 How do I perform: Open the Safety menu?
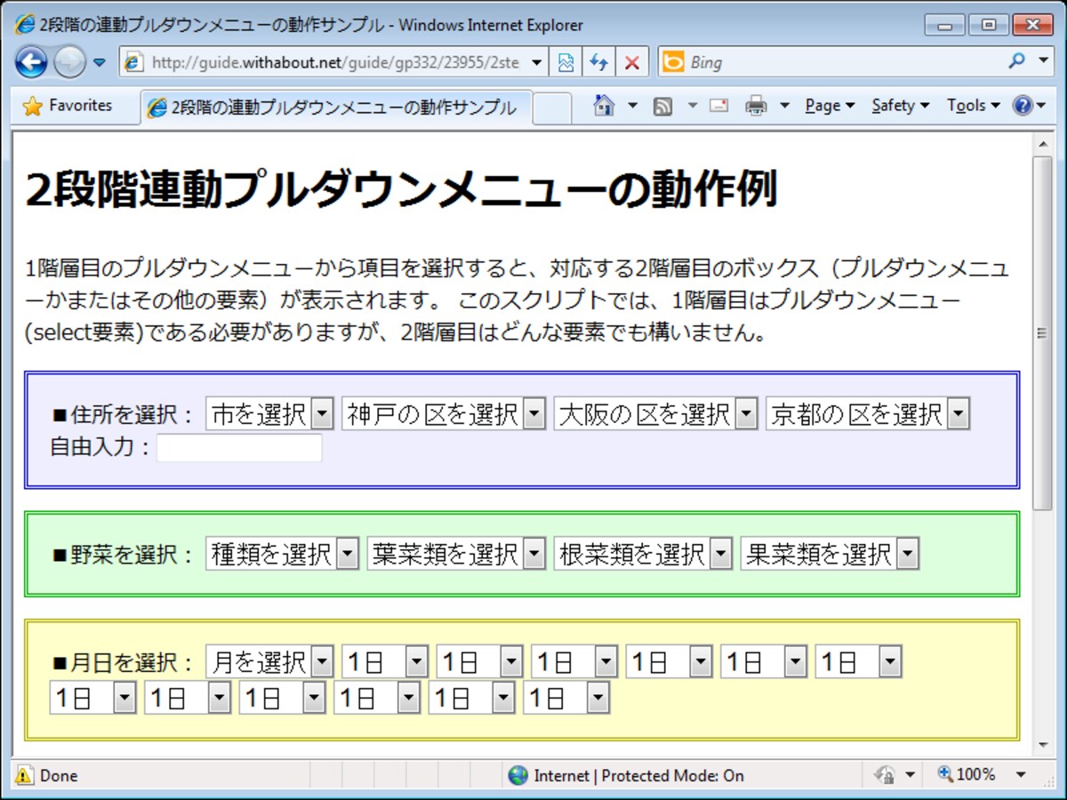coord(900,106)
